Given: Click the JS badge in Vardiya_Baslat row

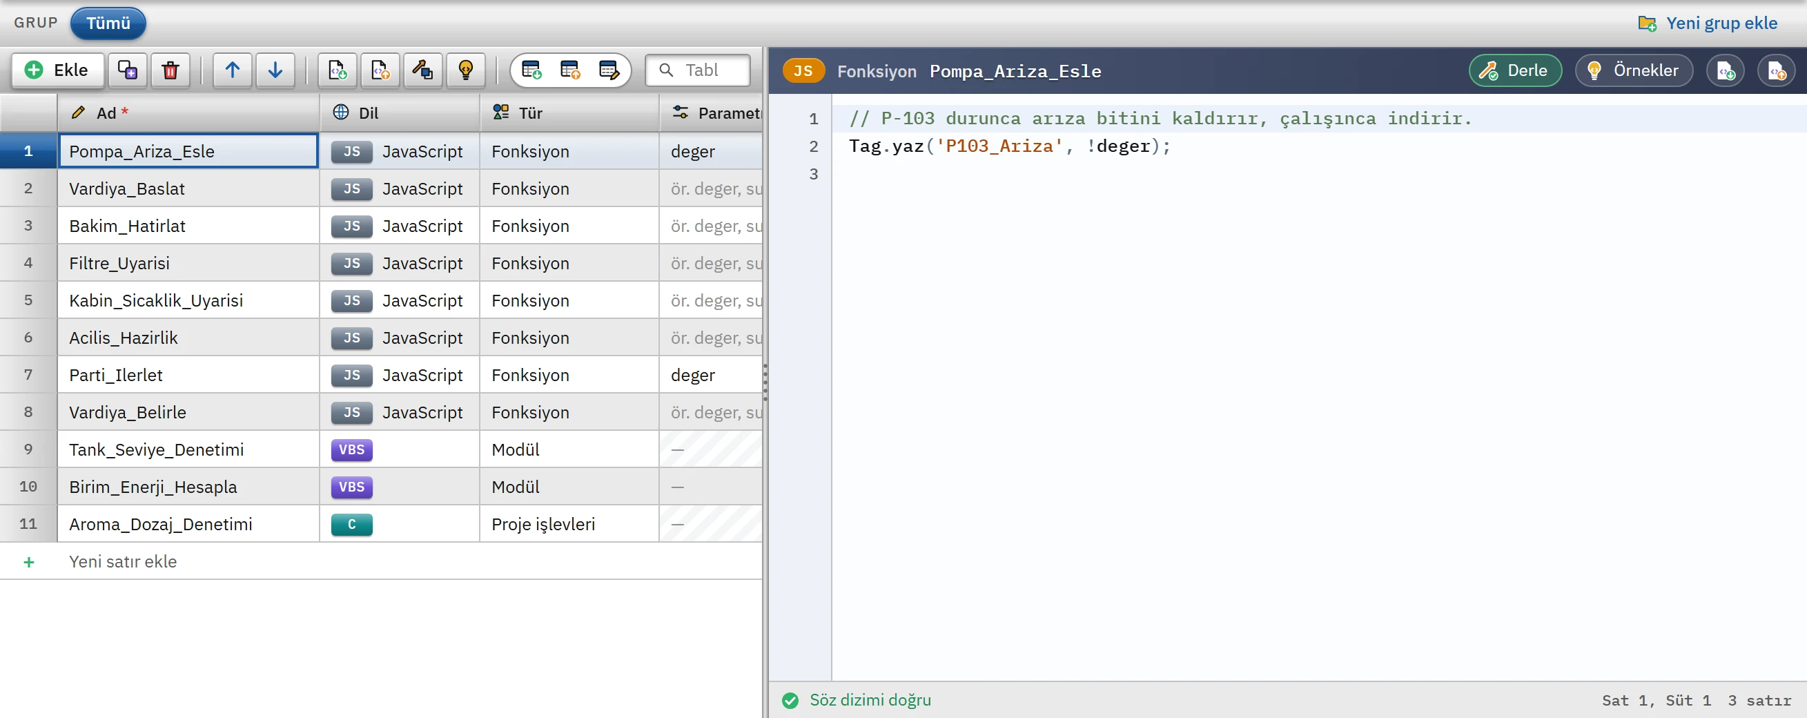Looking at the screenshot, I should tap(351, 188).
